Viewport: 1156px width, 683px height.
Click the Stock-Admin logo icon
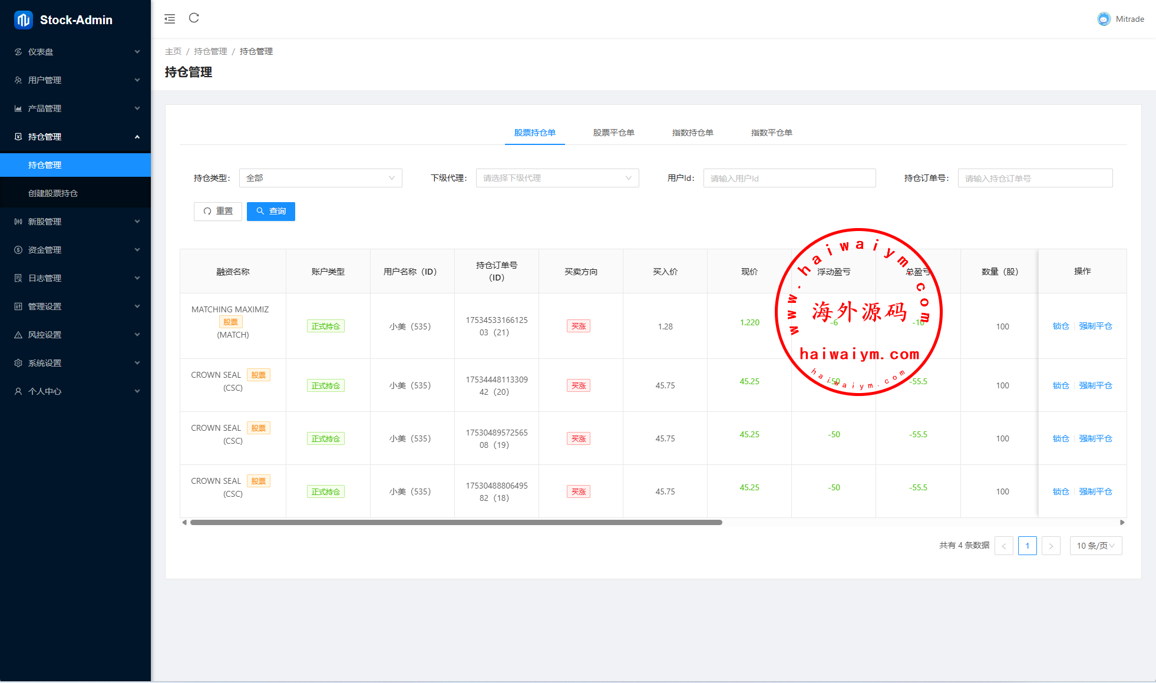24,20
